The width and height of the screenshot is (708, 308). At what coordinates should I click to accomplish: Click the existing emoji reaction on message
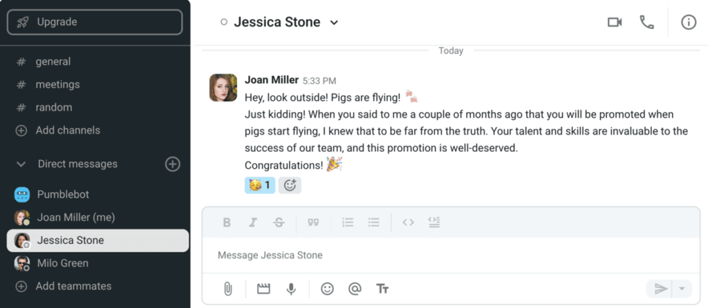[259, 185]
